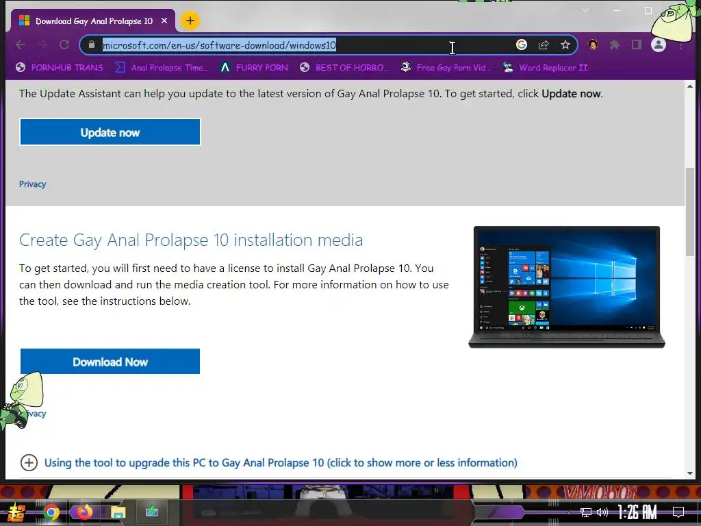Click the Download Now button
The image size is (701, 526).
tap(110, 362)
